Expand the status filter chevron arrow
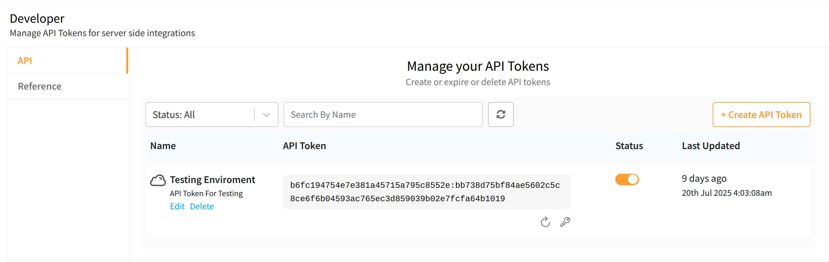 pyautogui.click(x=266, y=115)
